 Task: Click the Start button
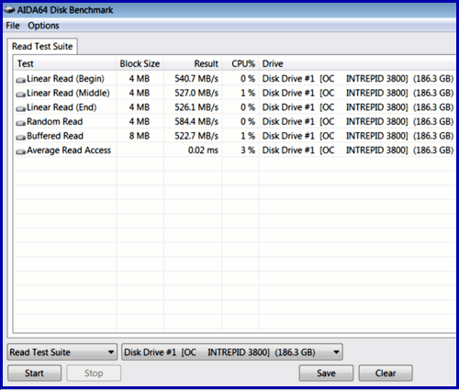pyautogui.click(x=34, y=373)
